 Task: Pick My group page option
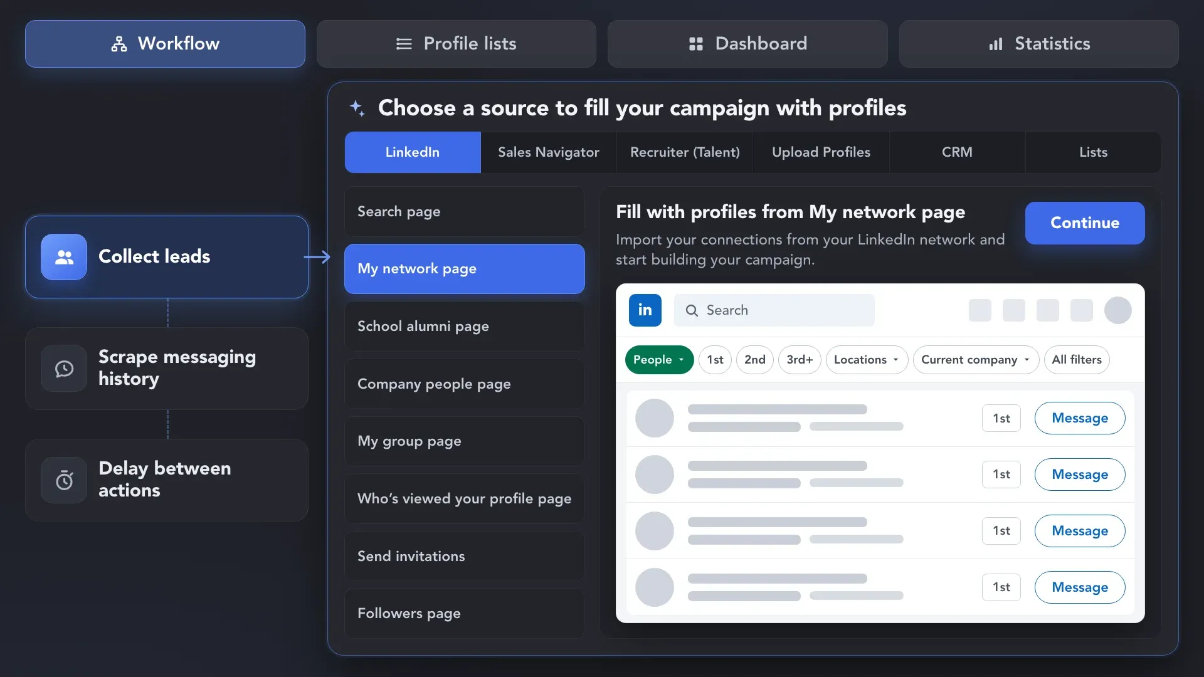click(x=465, y=441)
